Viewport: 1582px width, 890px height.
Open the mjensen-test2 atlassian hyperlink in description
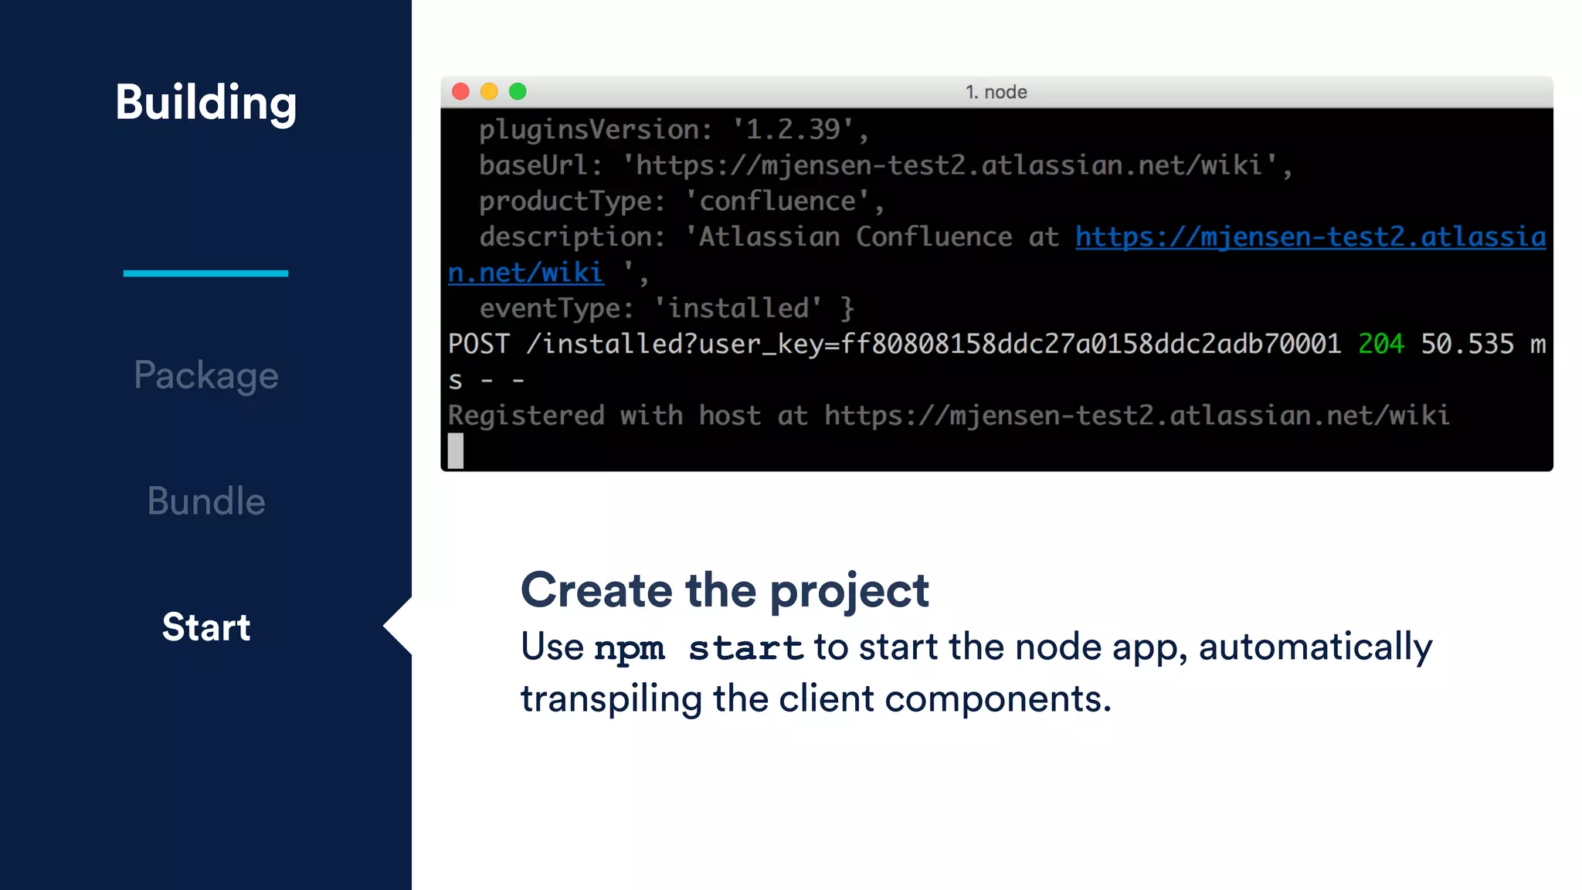point(1311,237)
